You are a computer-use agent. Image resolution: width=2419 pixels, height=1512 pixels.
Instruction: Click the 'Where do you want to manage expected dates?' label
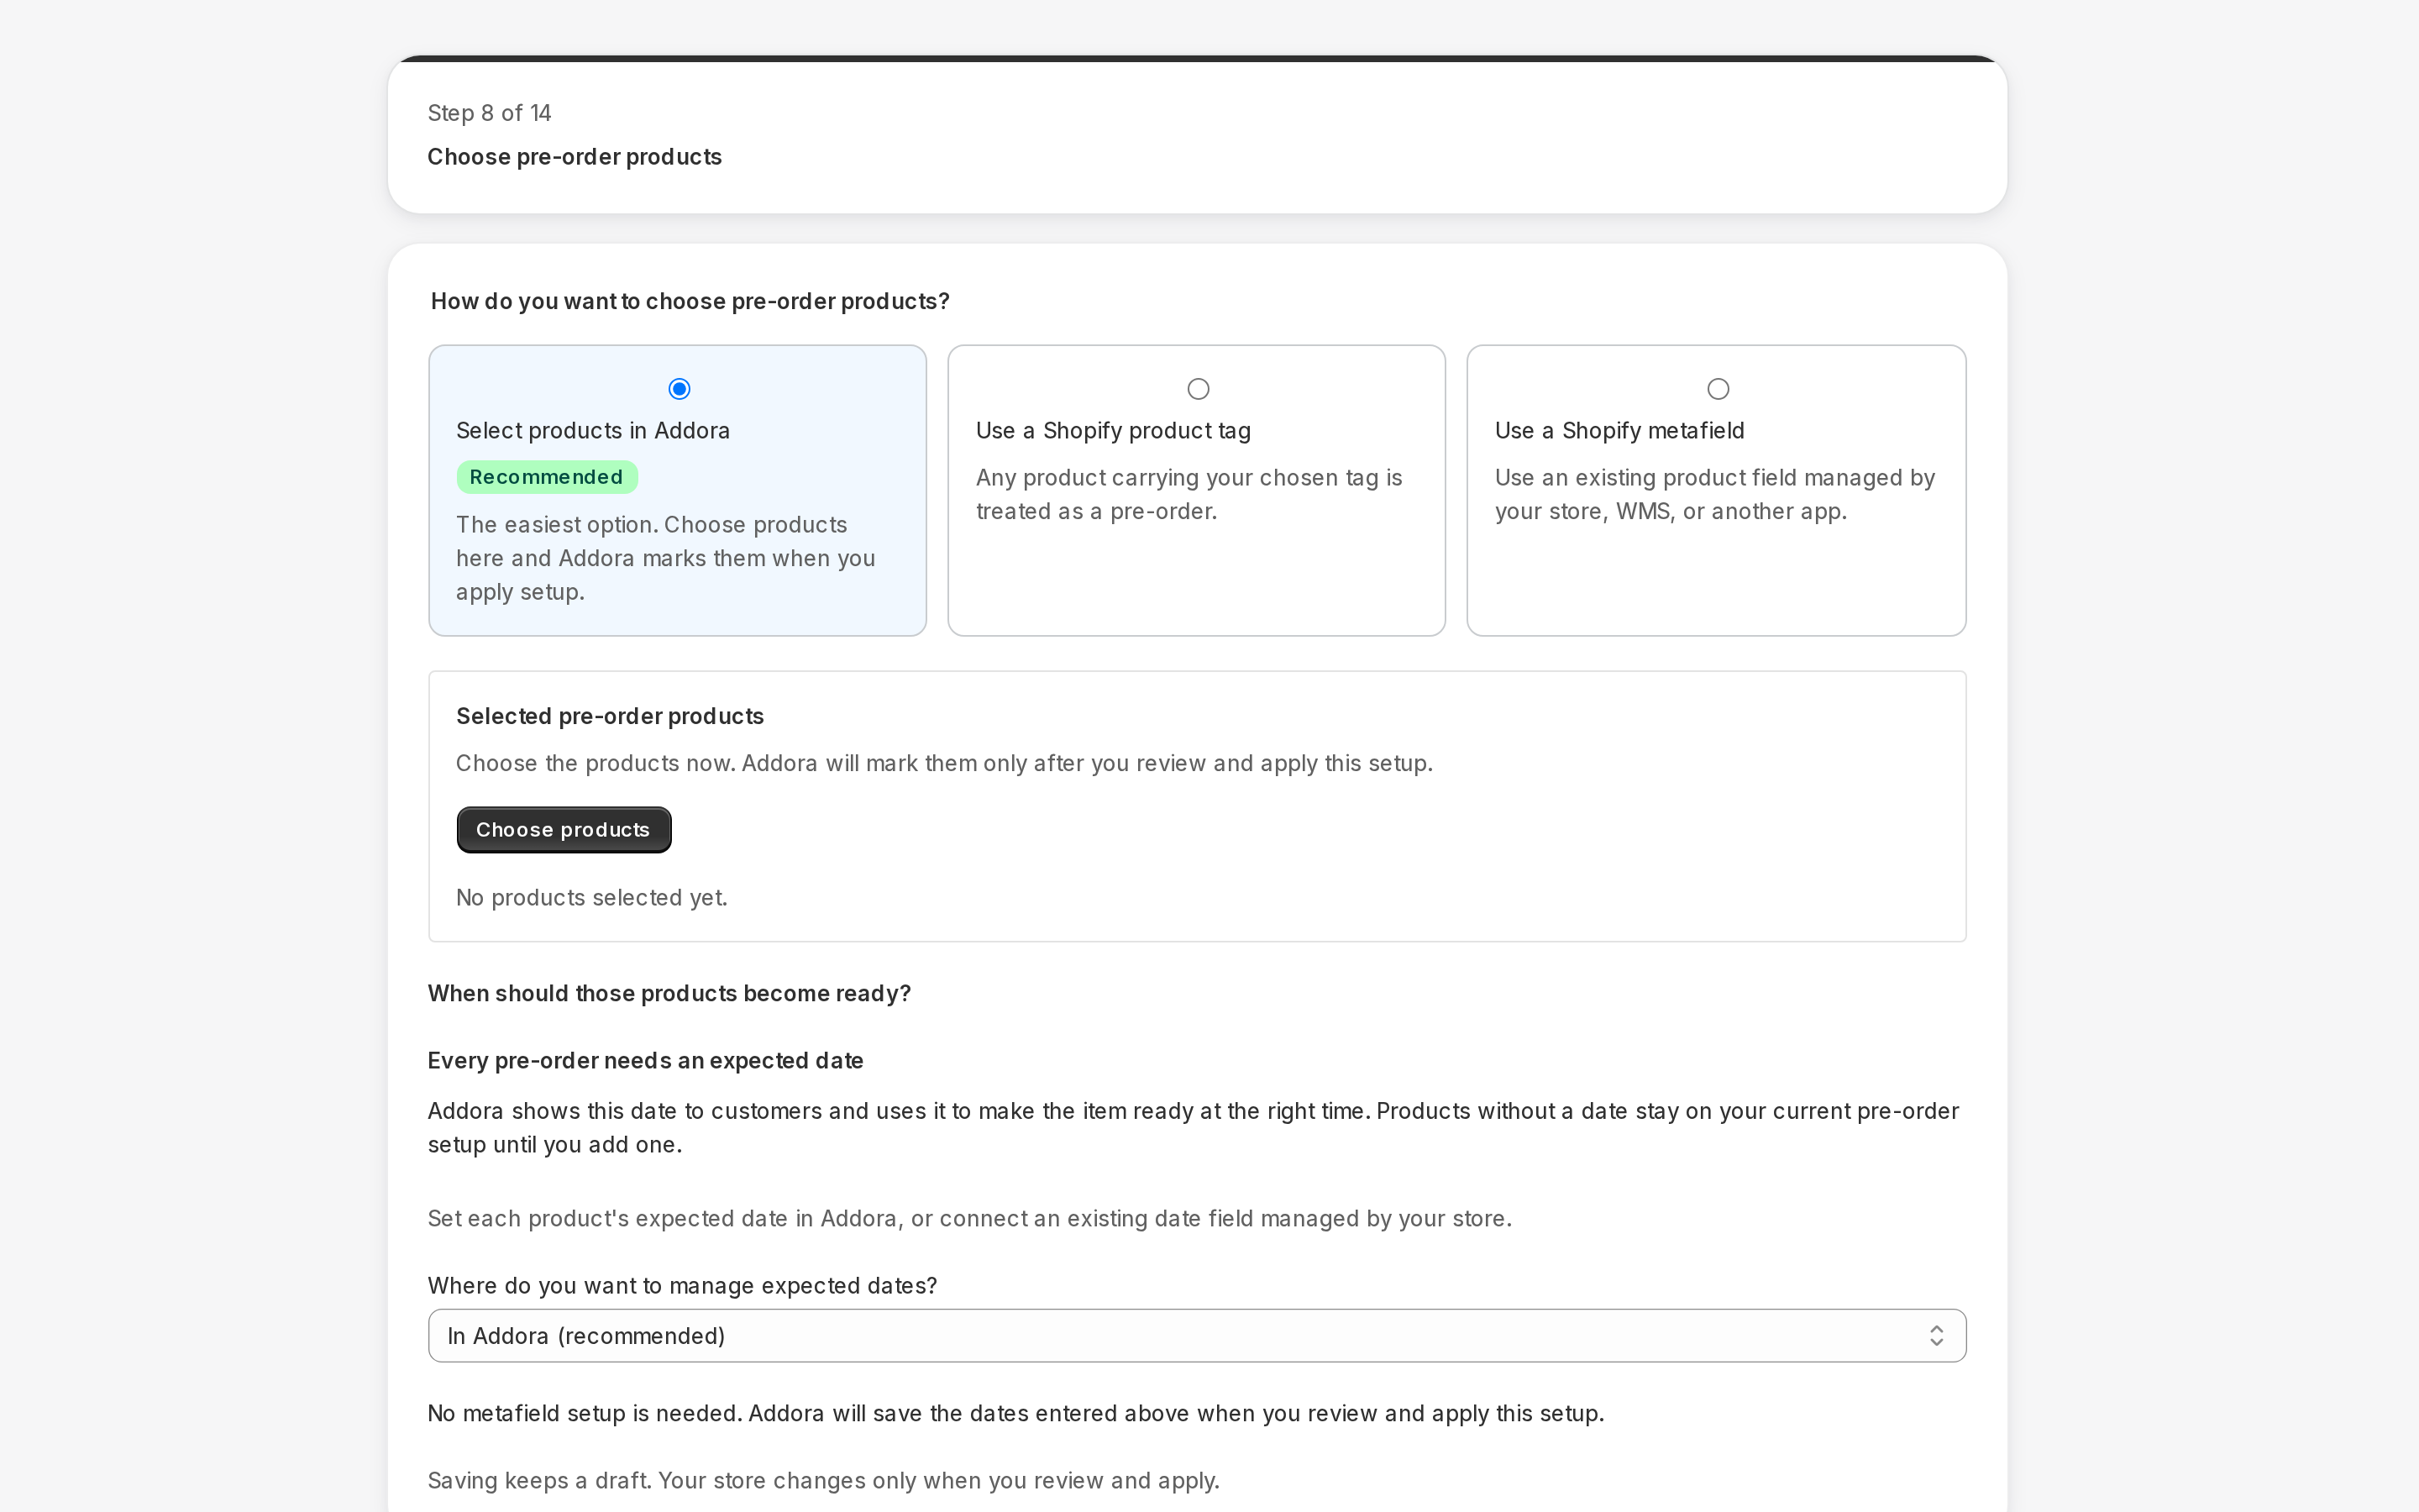[682, 1285]
